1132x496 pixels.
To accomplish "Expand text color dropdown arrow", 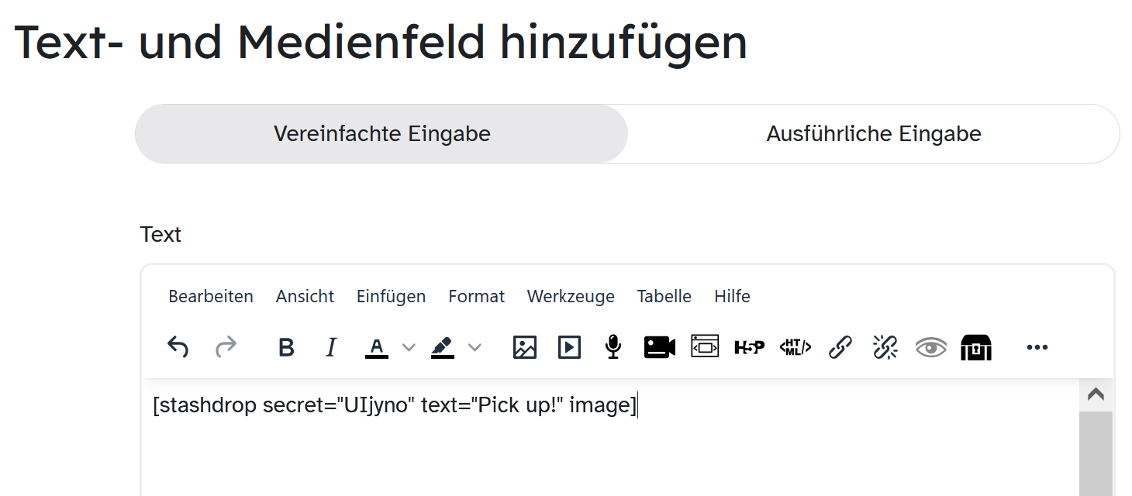I will click(x=409, y=348).
